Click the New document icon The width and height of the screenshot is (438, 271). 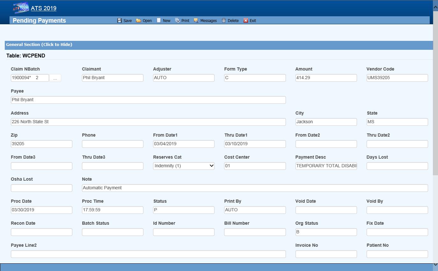tap(159, 20)
